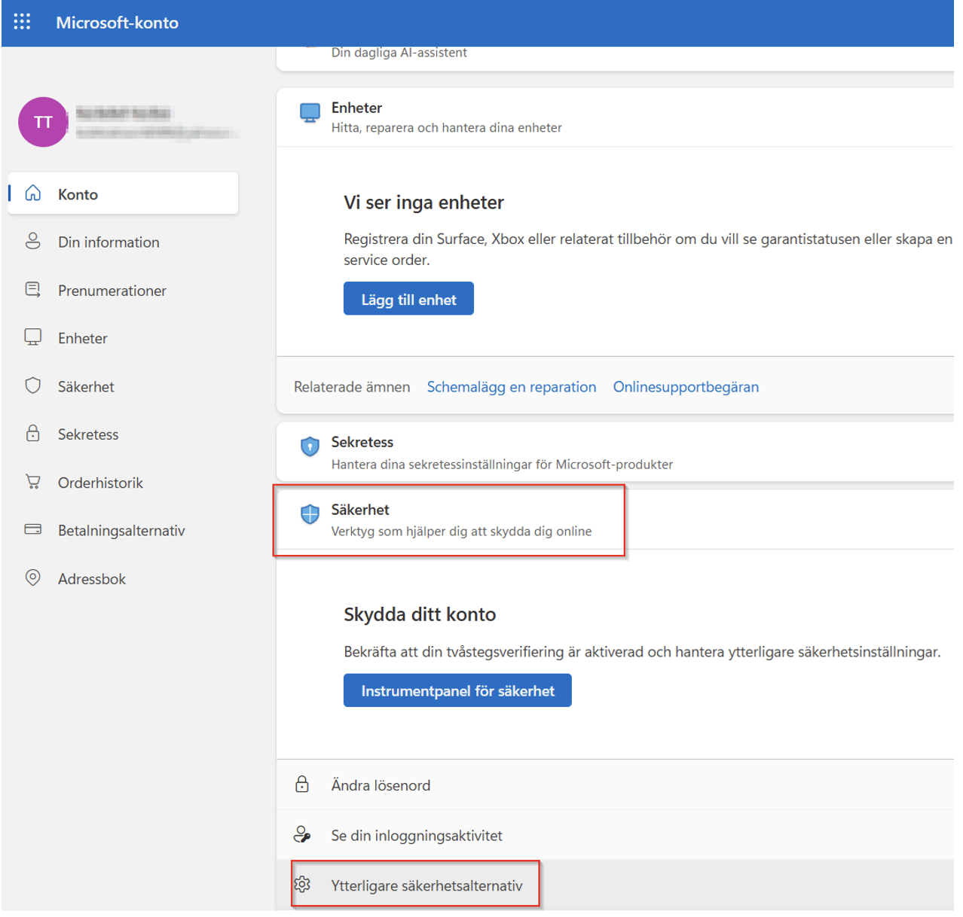
Task: Click 'Din dagliga AI-assistent' text
Action: (x=399, y=53)
